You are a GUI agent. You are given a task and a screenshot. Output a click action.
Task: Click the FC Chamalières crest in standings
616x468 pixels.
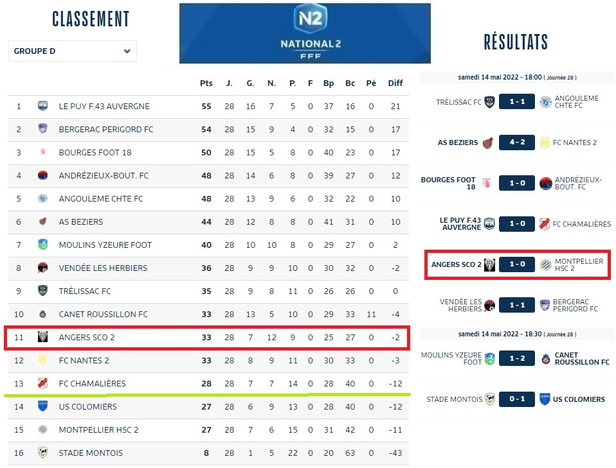(43, 383)
